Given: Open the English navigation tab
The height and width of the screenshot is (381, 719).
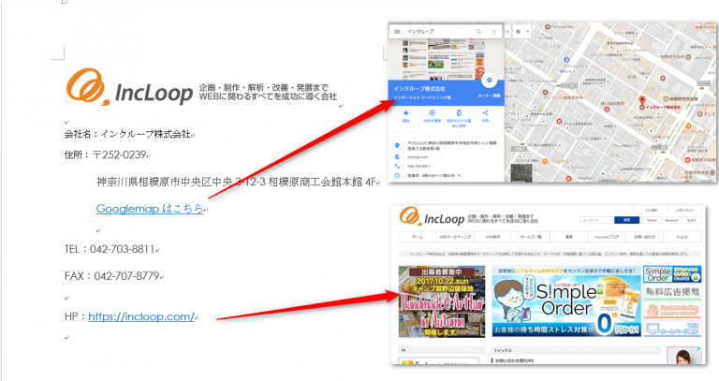Looking at the screenshot, I should click(682, 237).
